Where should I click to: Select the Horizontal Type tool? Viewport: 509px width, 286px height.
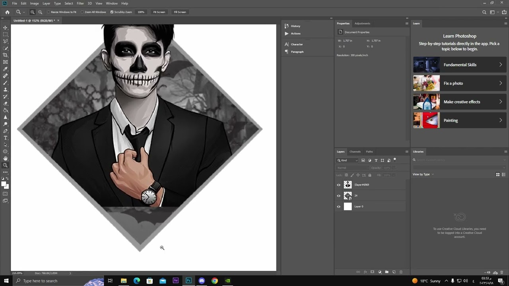[6, 138]
